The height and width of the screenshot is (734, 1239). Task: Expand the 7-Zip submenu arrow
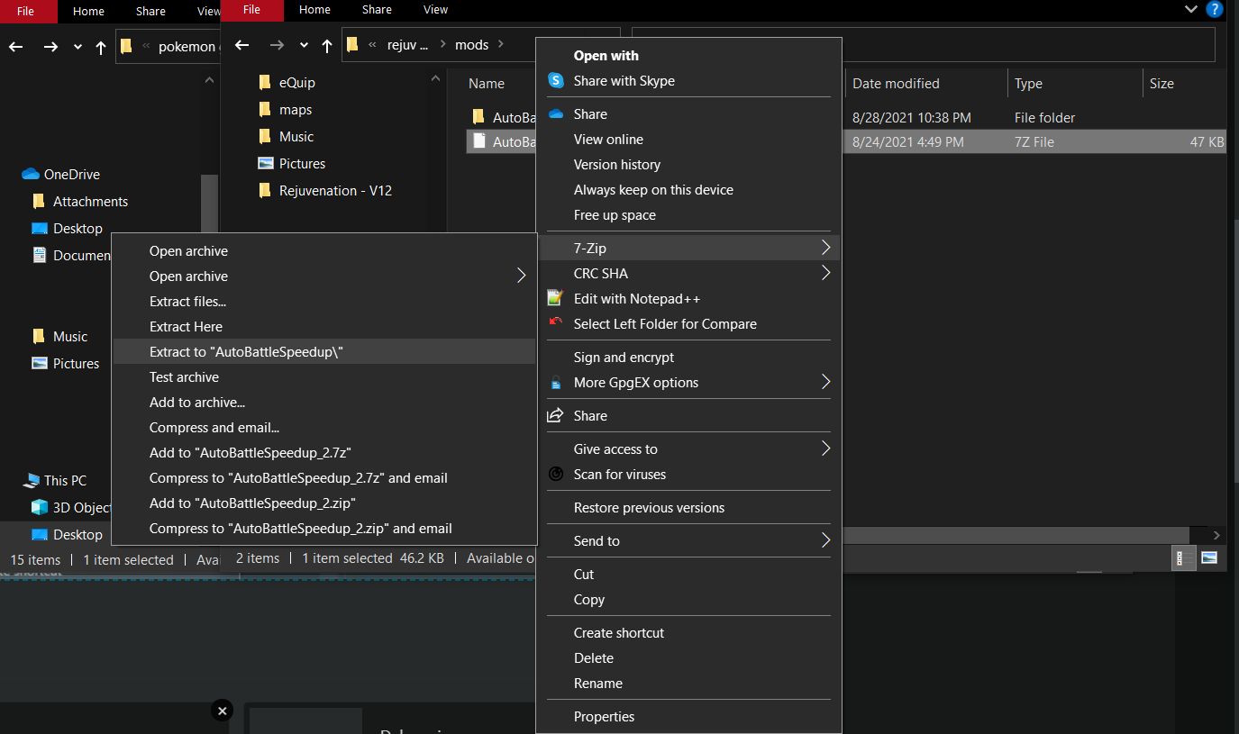pos(825,248)
